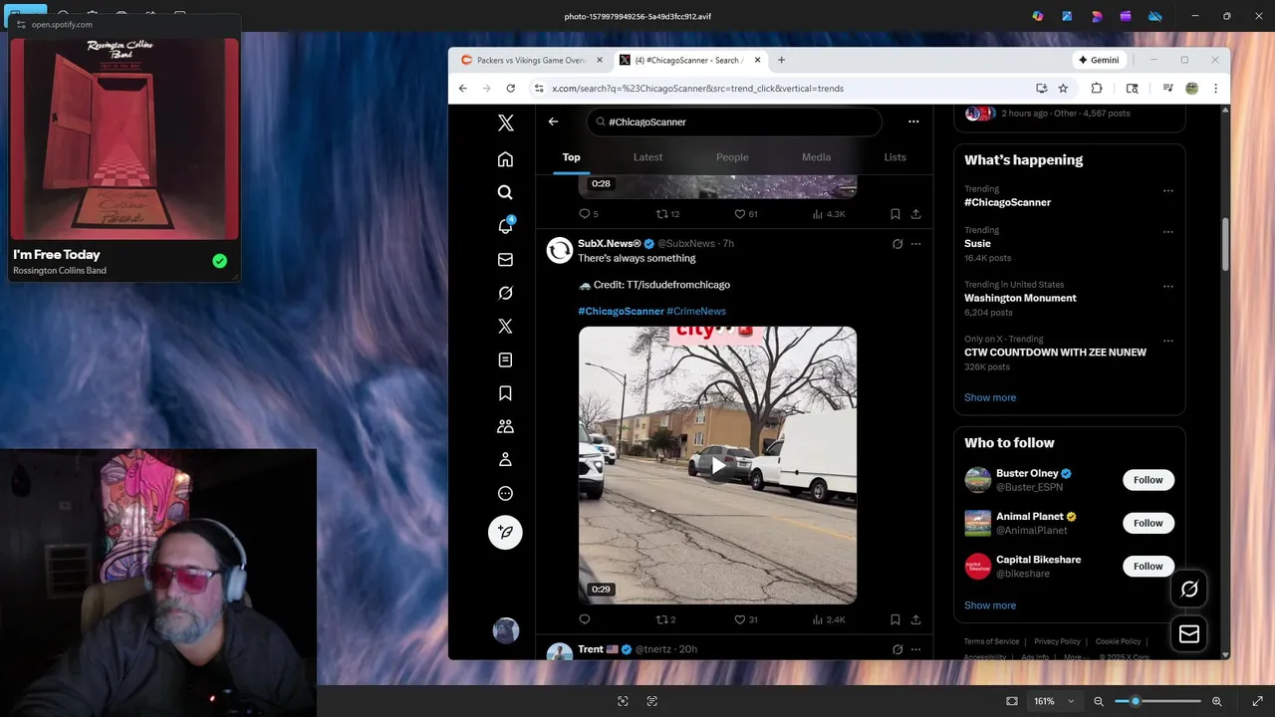This screenshot has width=1275, height=717.
Task: Share the SubX.News post
Action: [915, 619]
